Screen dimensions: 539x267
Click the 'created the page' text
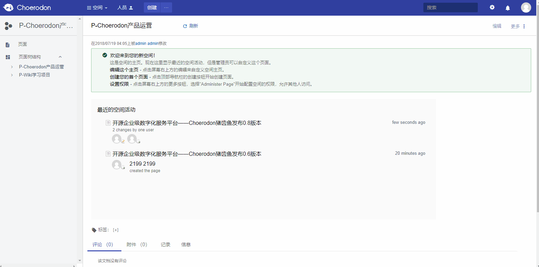(x=145, y=171)
